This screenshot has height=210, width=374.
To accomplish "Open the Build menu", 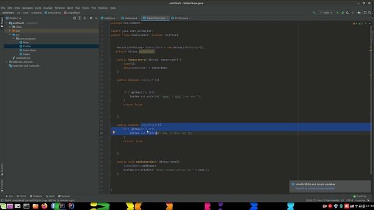I will coord(70,8).
